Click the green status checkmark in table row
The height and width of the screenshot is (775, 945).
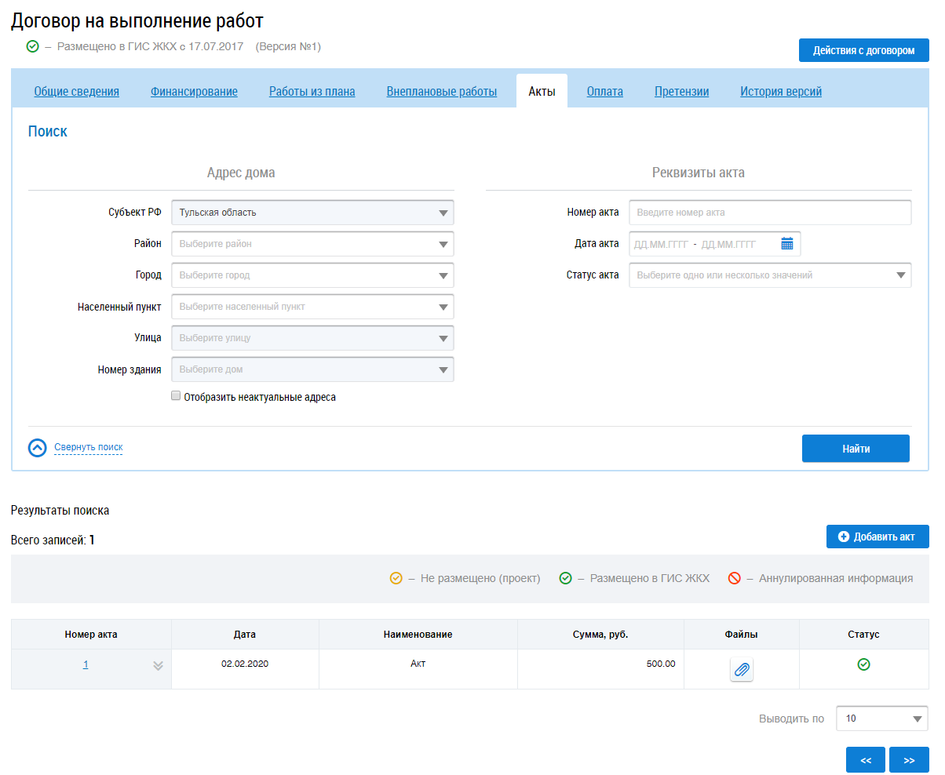point(863,664)
